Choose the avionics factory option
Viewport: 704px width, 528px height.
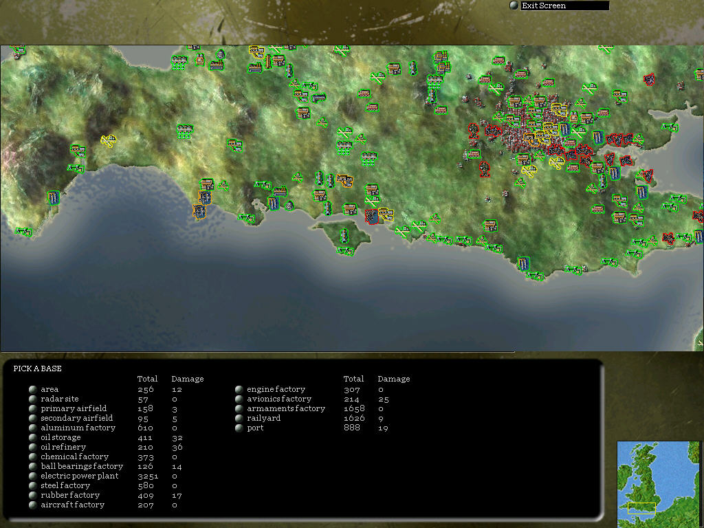[x=239, y=399]
